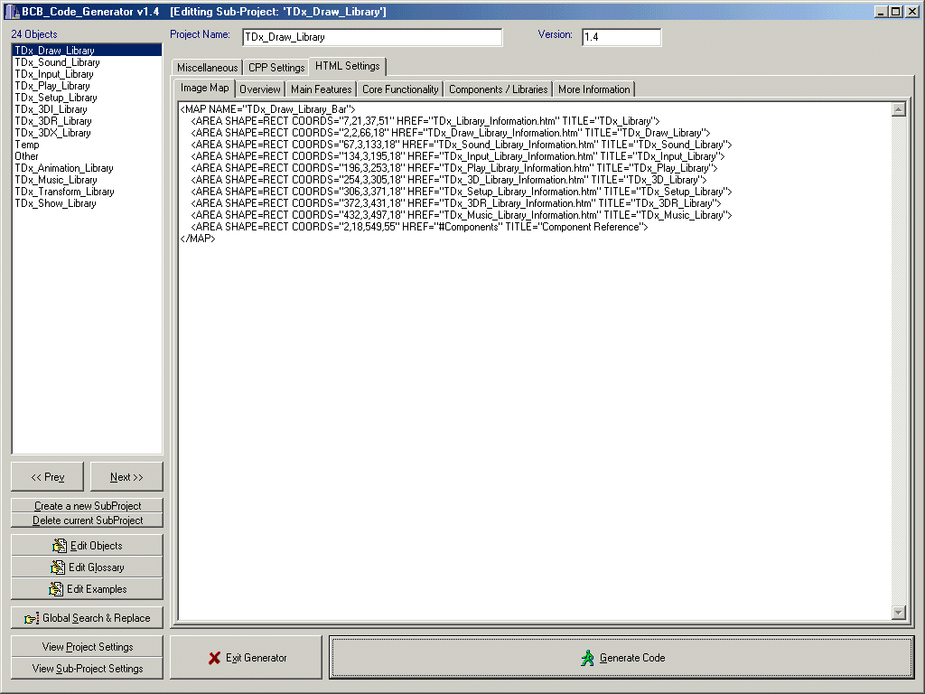Viewport: 925px width, 694px height.
Task: Click the Edit Glossary notepad icon
Action: click(58, 567)
